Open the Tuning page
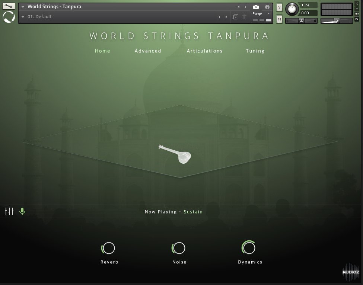The width and height of the screenshot is (363, 285). click(255, 51)
